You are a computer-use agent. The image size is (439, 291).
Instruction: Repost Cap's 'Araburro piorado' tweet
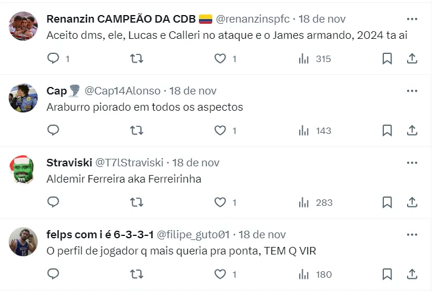click(x=136, y=130)
